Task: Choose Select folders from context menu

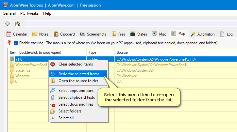Action: tap(70, 111)
